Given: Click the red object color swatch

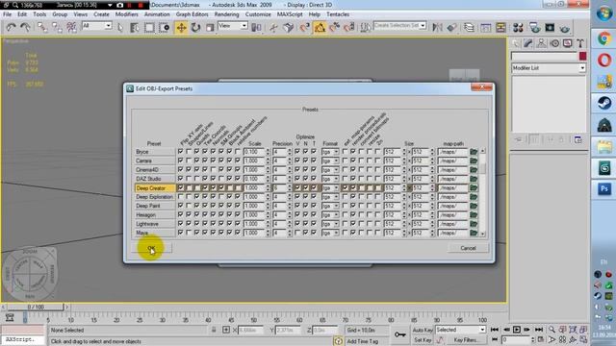Looking at the screenshot, I should pyautogui.click(x=582, y=56).
